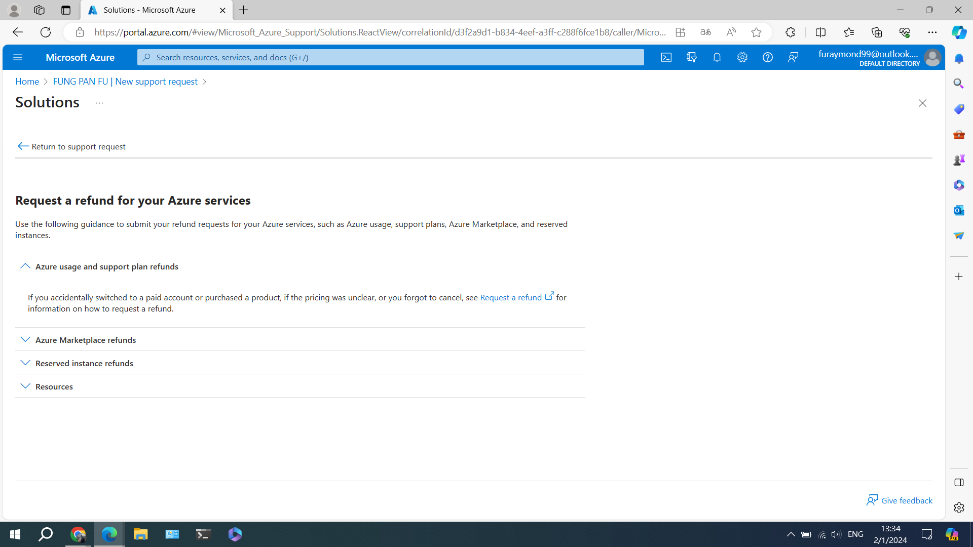This screenshot has height=547, width=973.
Task: Open the Edge sidebar search
Action: pos(959,84)
